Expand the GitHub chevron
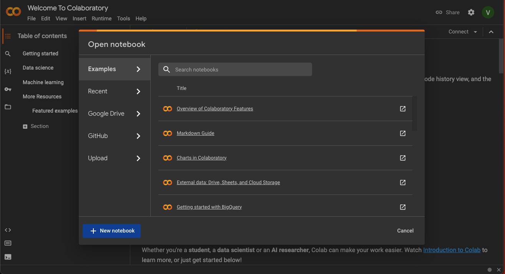 pyautogui.click(x=138, y=136)
